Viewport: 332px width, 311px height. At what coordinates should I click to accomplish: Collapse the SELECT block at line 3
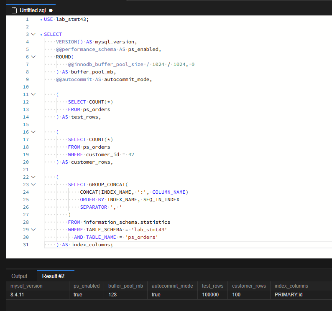pos(33,34)
